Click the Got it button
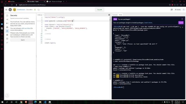186x104 pixels. [x=23, y=40]
